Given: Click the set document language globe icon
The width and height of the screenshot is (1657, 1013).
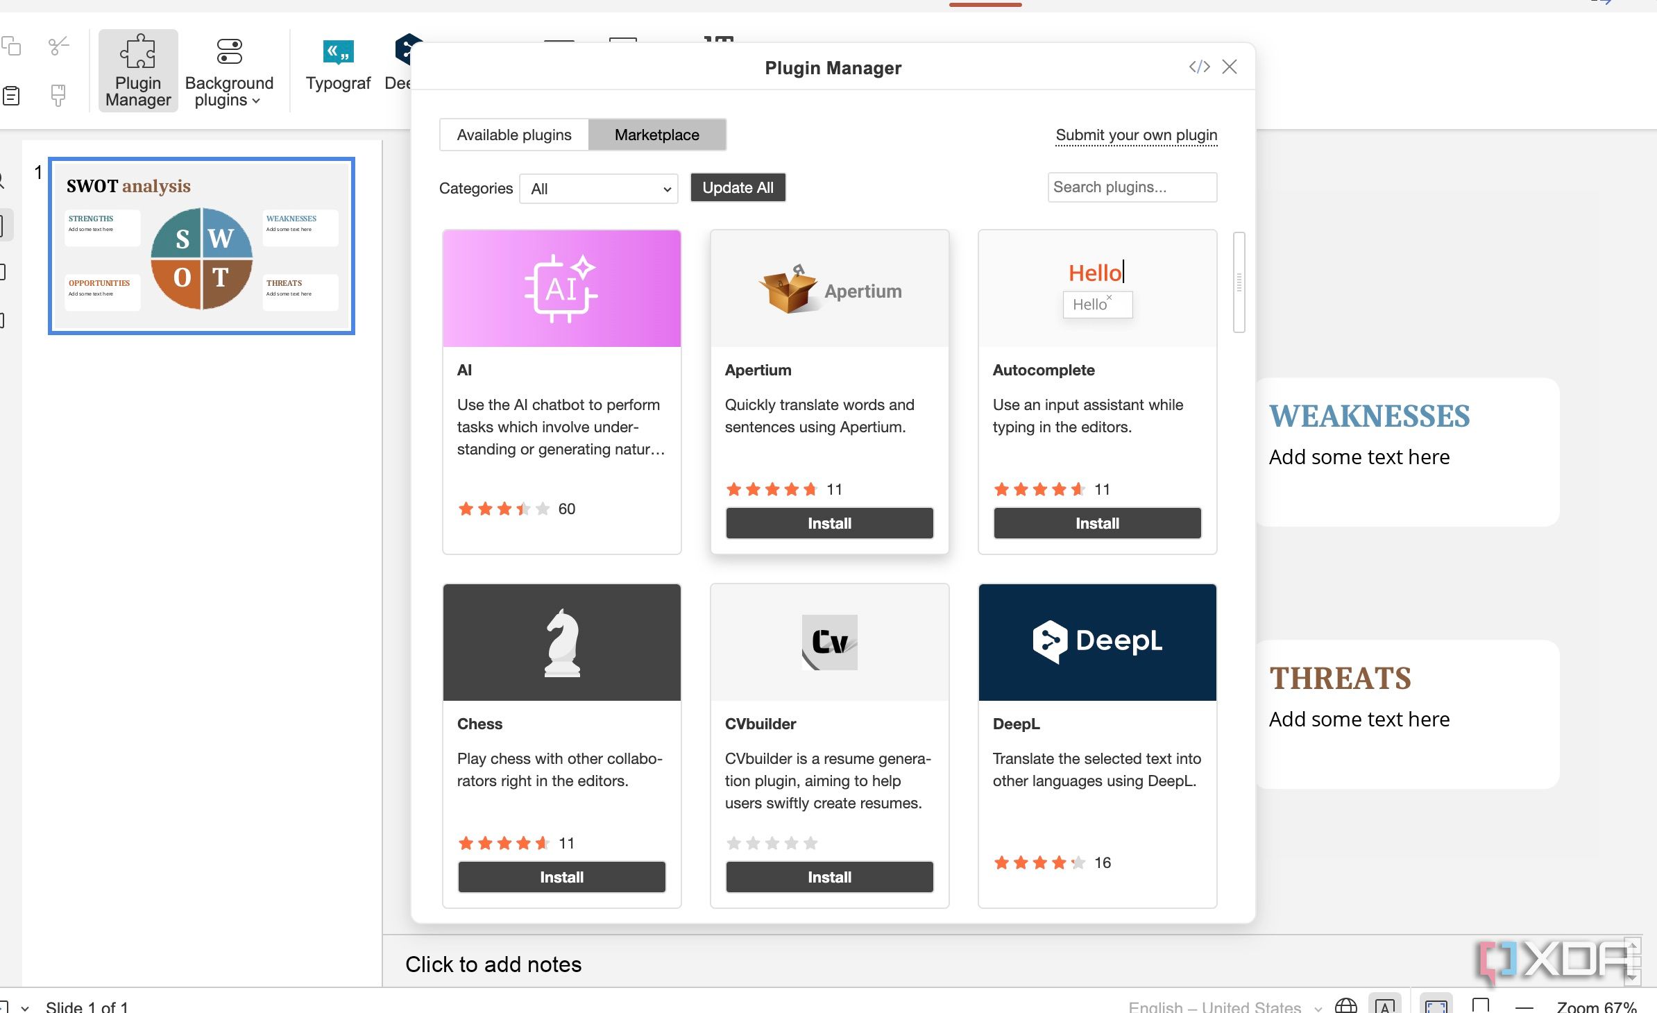Looking at the screenshot, I should pyautogui.click(x=1345, y=1005).
